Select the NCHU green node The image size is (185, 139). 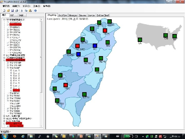(69, 52)
